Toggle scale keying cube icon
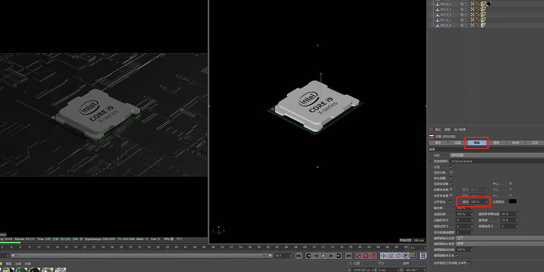Image resolution: width=544 pixels, height=272 pixels. point(391,256)
